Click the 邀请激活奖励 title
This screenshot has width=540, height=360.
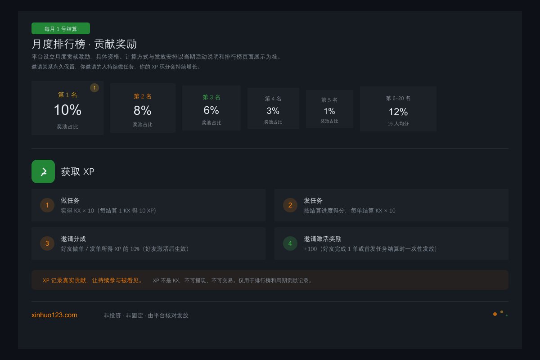pos(323,239)
